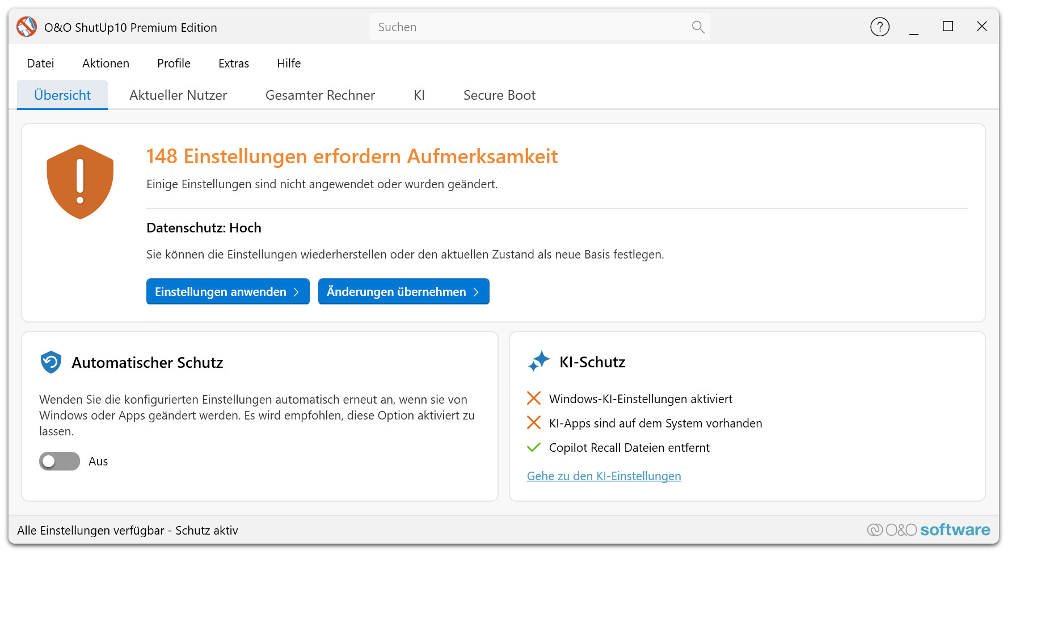Image resolution: width=1058 pixels, height=623 pixels.
Task: Click the KI-Schutz heading
Action: click(592, 362)
